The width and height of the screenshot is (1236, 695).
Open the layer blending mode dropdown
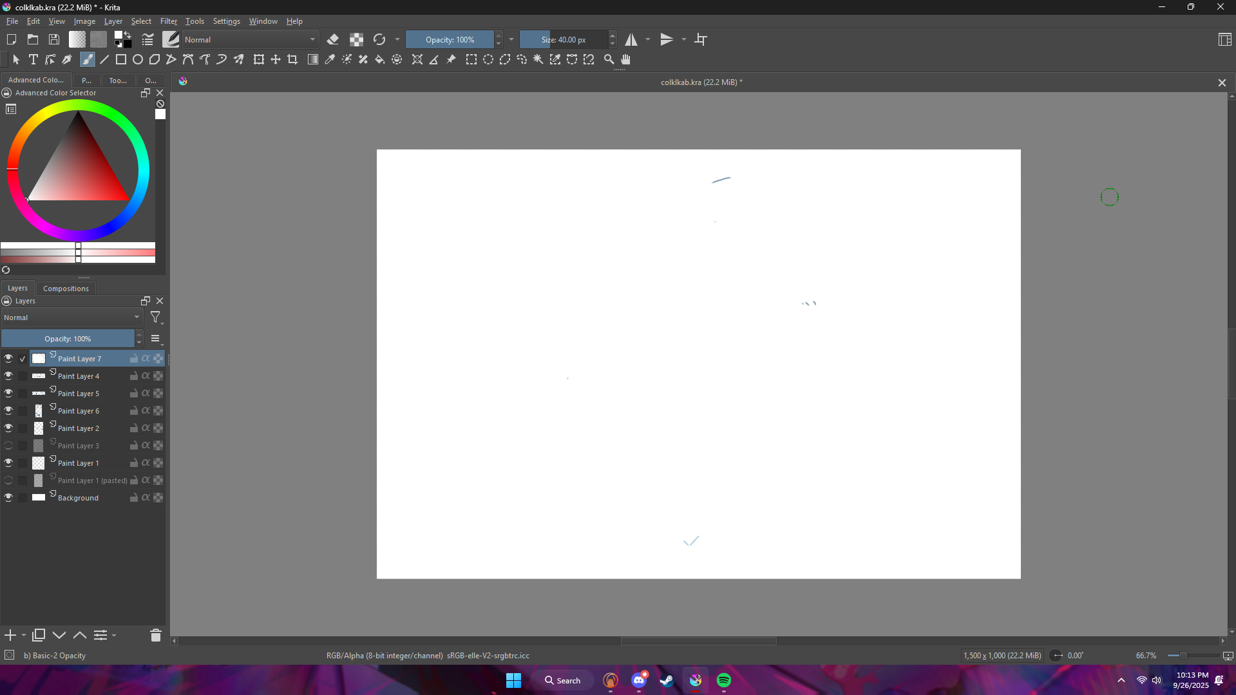tap(71, 318)
